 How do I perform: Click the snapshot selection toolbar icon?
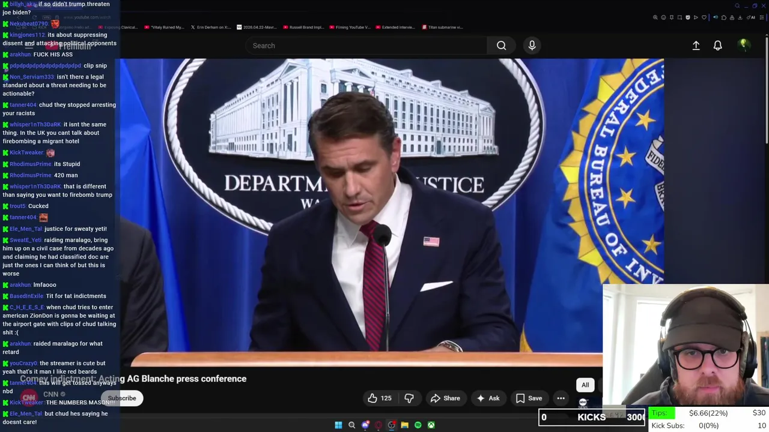(x=679, y=17)
